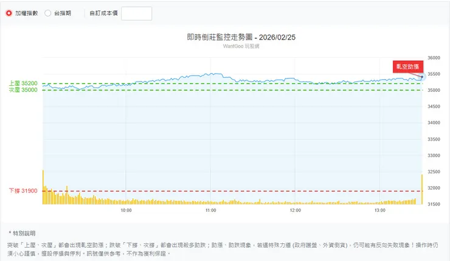450x261 pixels.
Task: Click the 11:00 time axis label
Action: (211, 211)
